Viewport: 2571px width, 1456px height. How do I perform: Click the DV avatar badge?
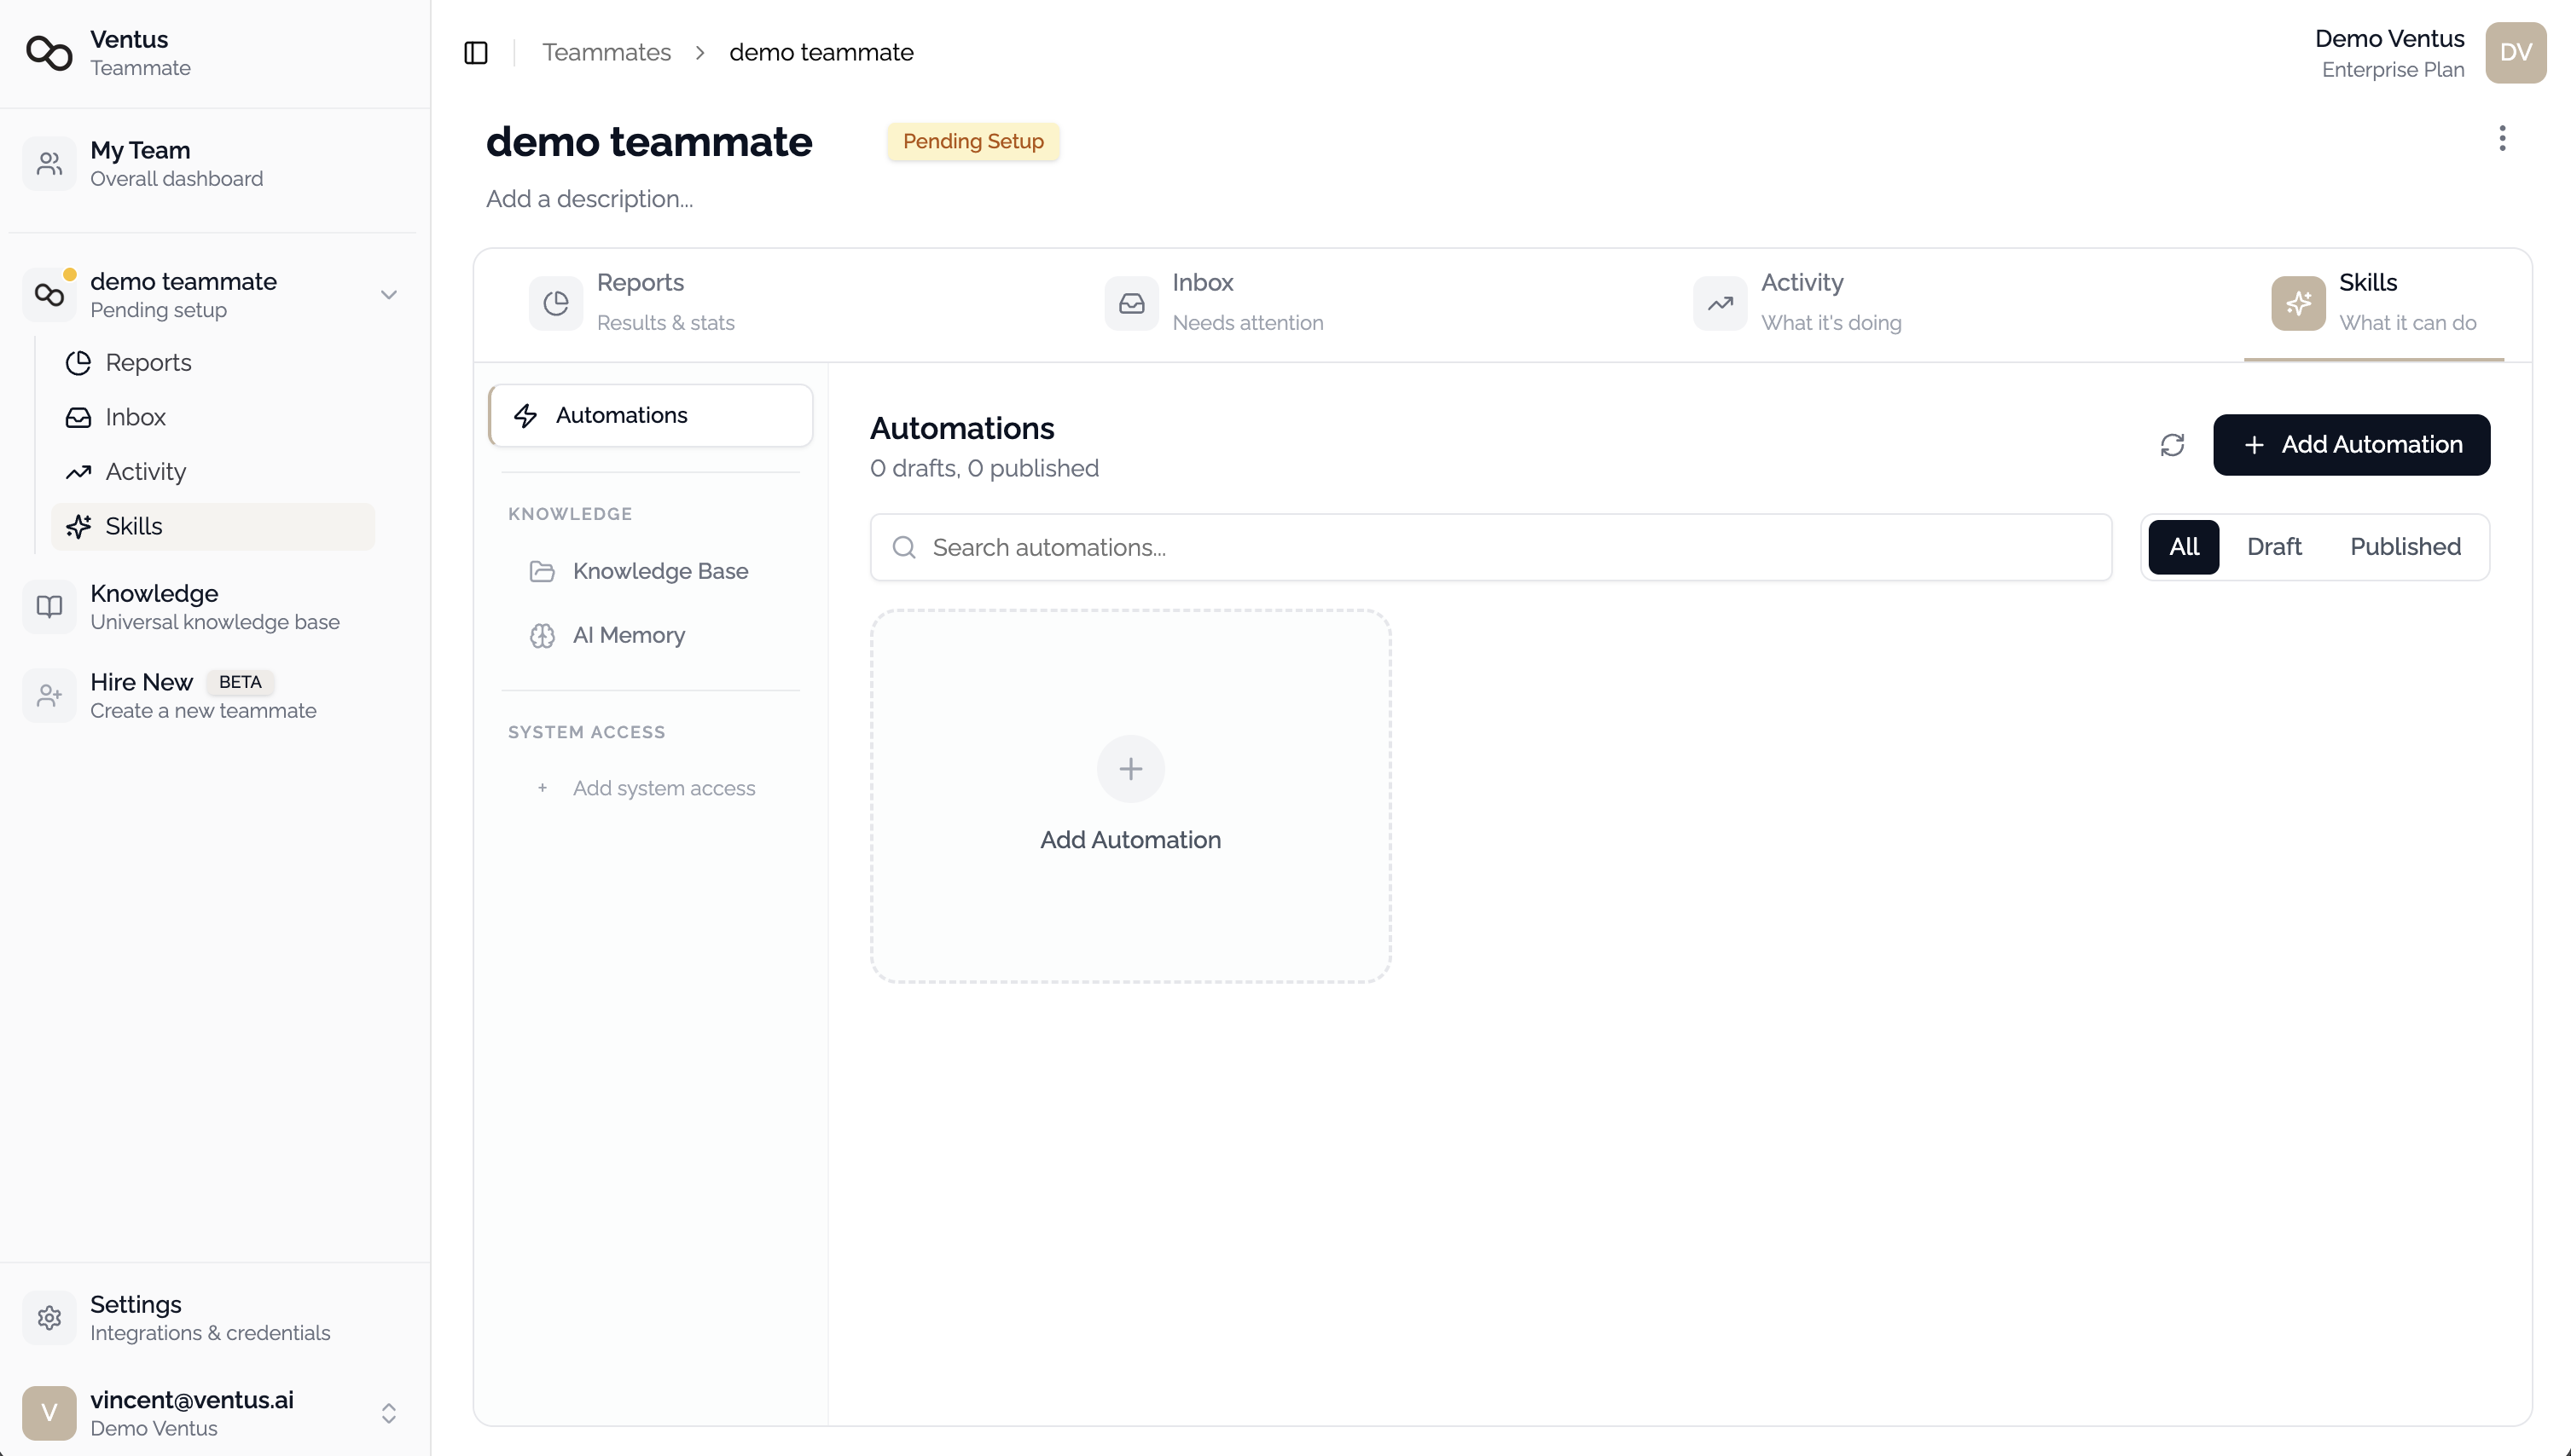(2516, 53)
